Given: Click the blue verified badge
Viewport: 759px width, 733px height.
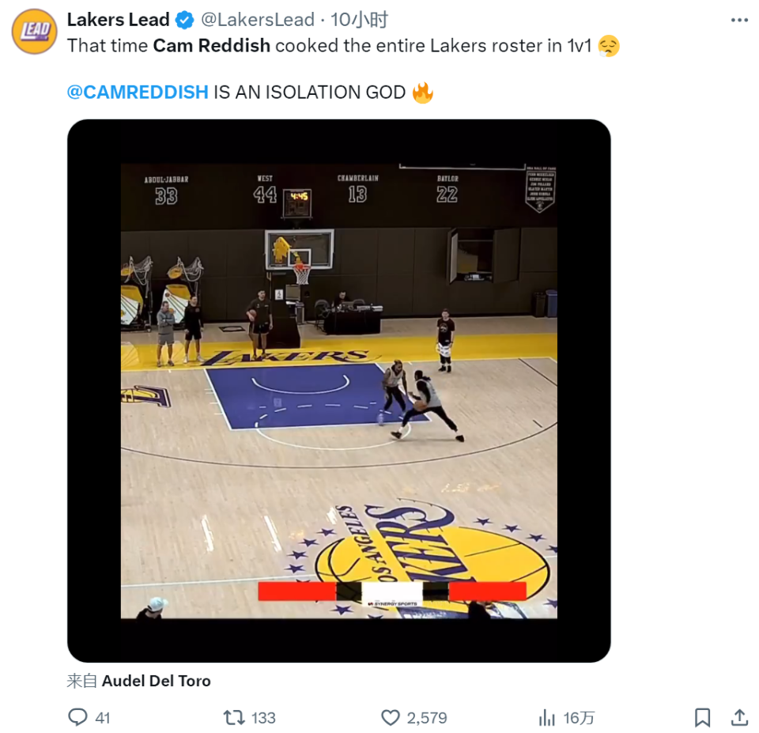Looking at the screenshot, I should tap(185, 20).
